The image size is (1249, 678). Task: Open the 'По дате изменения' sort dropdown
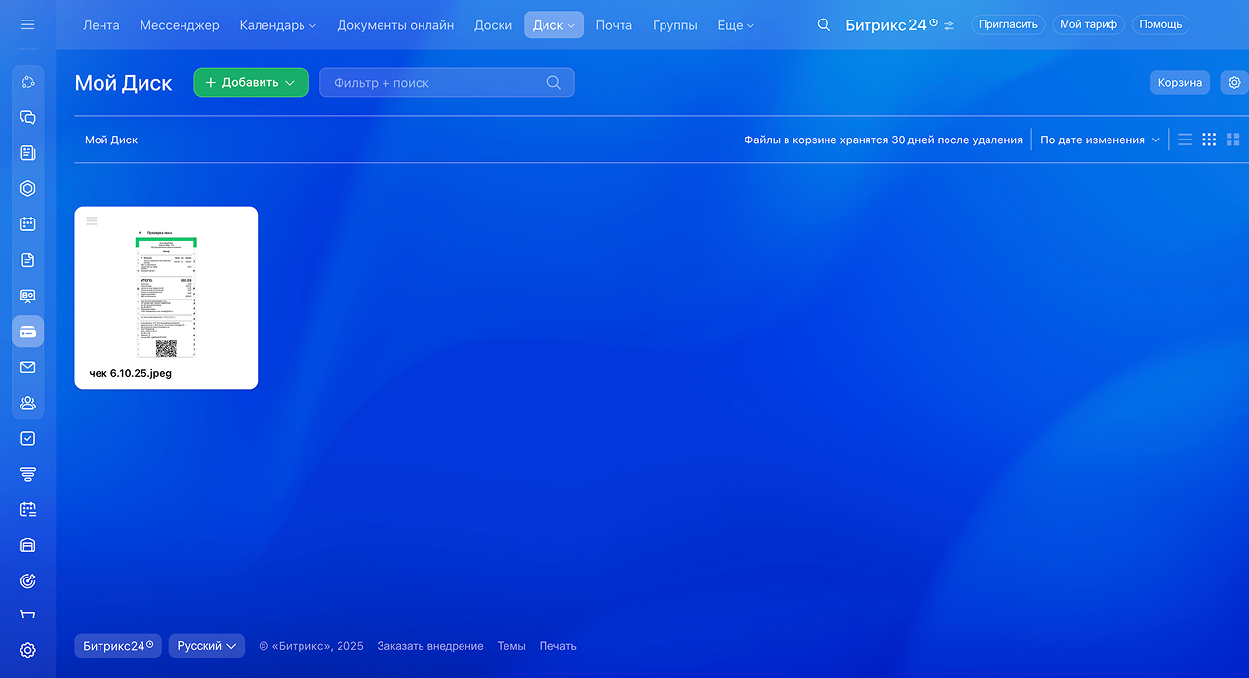pos(1100,140)
